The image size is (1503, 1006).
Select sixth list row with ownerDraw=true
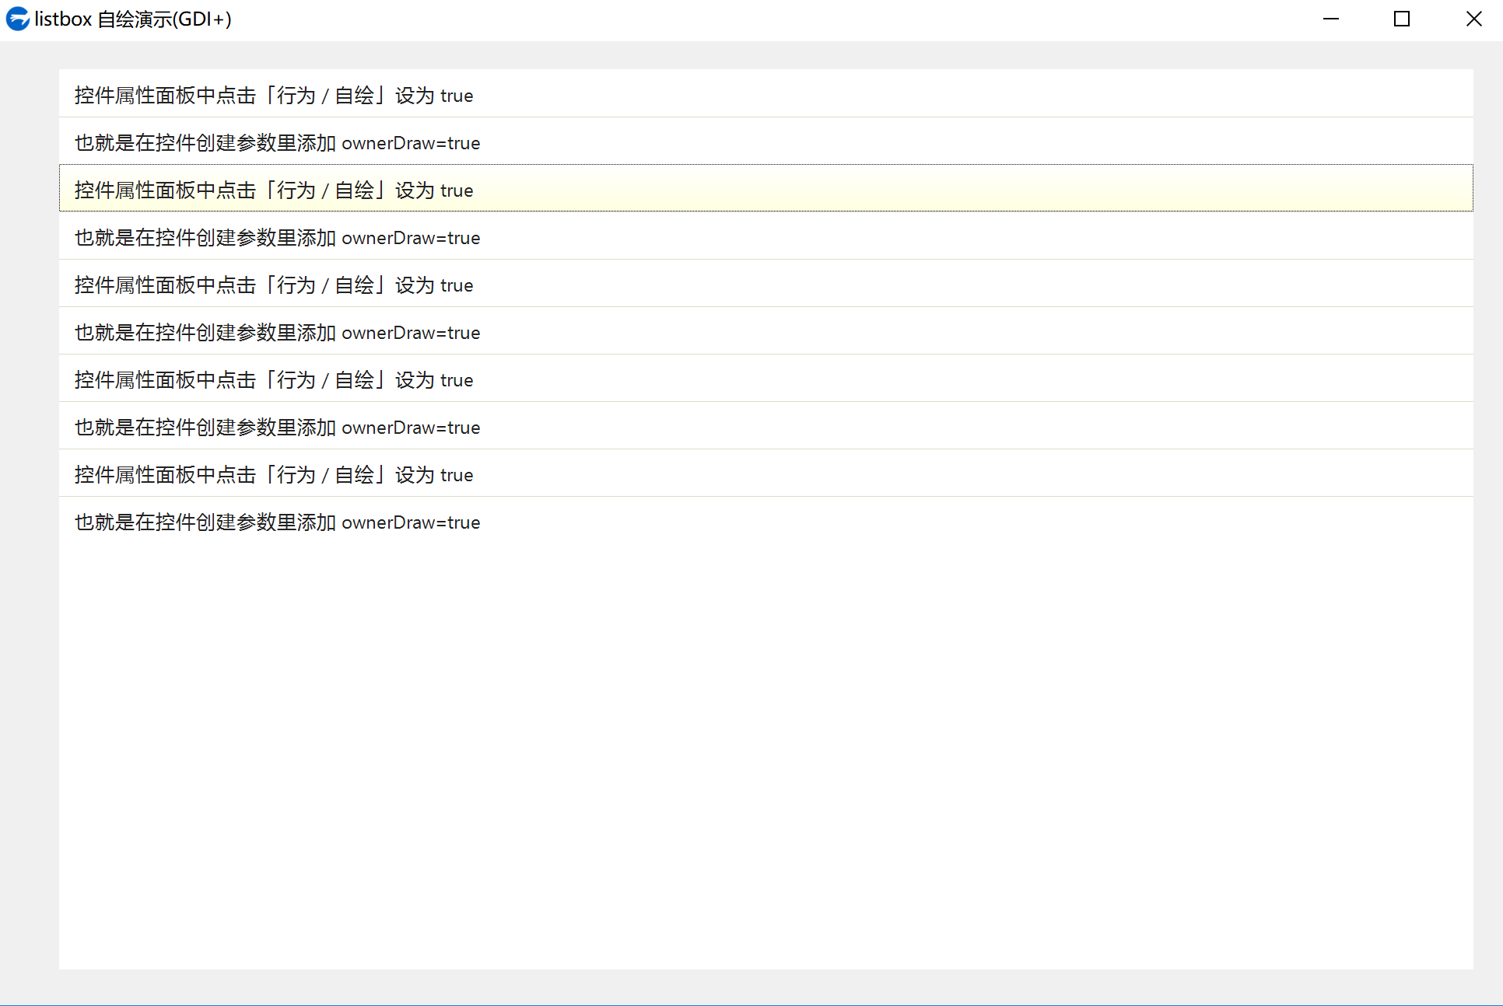click(766, 330)
